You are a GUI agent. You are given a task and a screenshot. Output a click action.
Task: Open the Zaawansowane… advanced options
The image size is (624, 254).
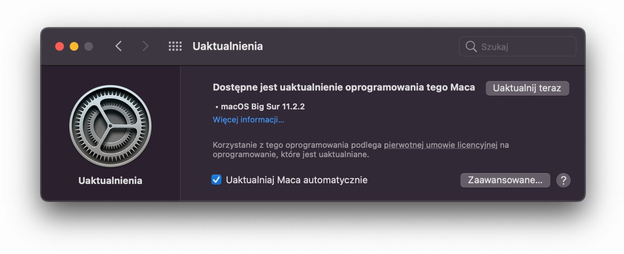pyautogui.click(x=505, y=180)
